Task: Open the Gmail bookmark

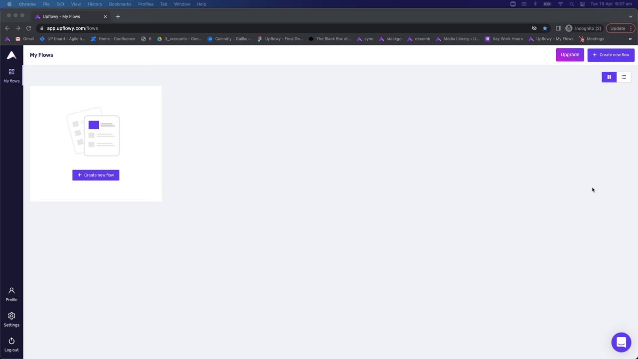Action: [x=25, y=39]
